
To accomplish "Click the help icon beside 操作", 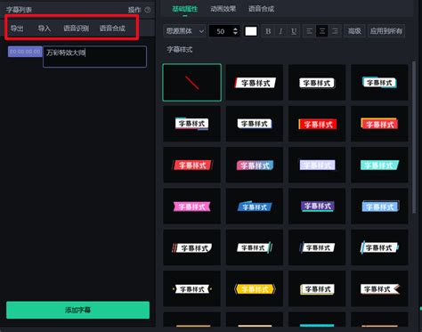I will click(148, 10).
